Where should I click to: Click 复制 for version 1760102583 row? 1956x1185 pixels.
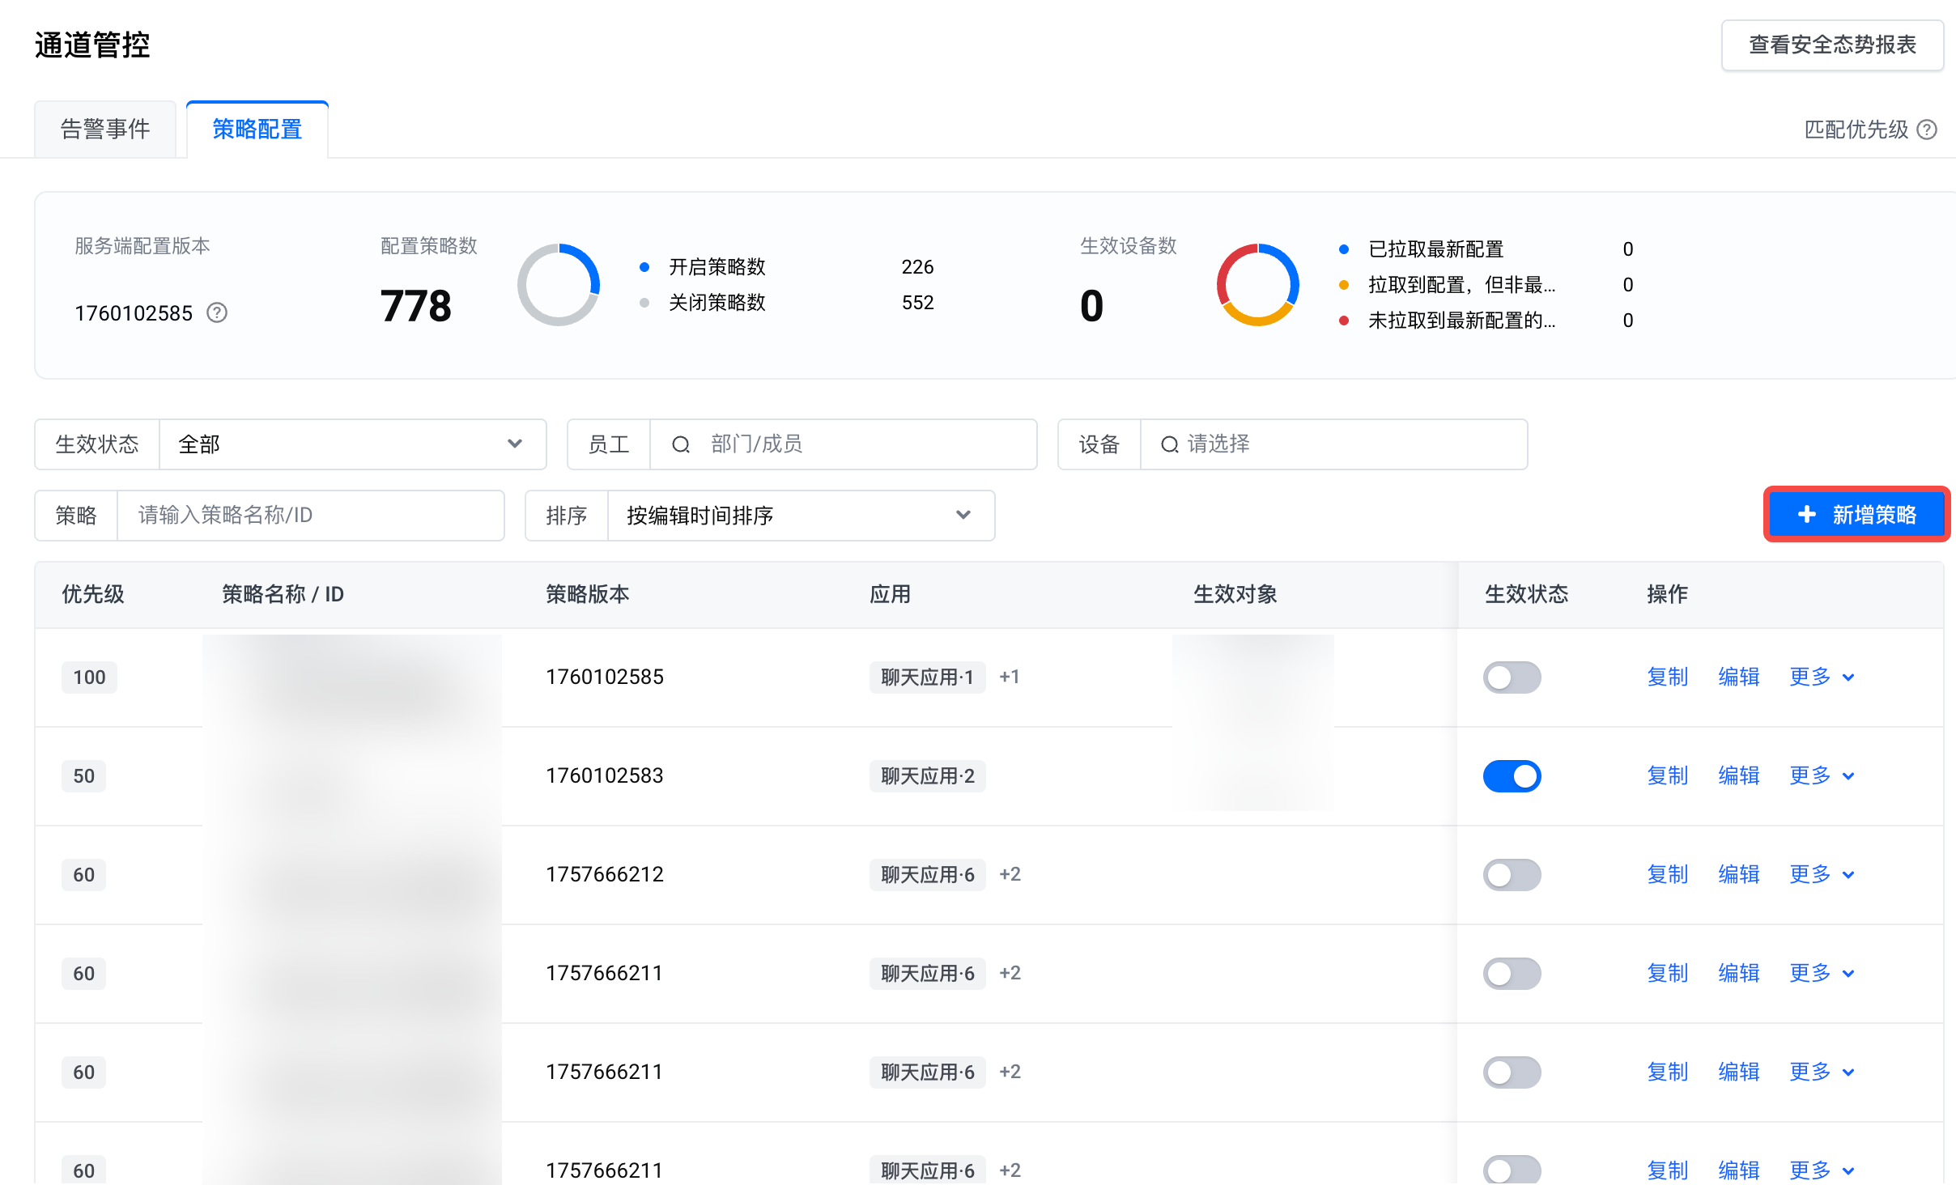tap(1668, 776)
